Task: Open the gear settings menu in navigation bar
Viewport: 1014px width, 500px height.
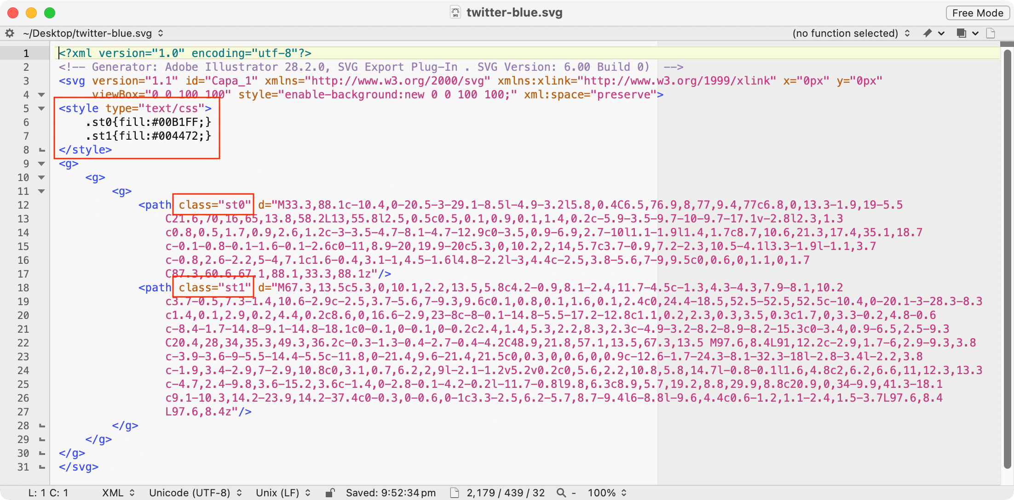Action: tap(10, 33)
